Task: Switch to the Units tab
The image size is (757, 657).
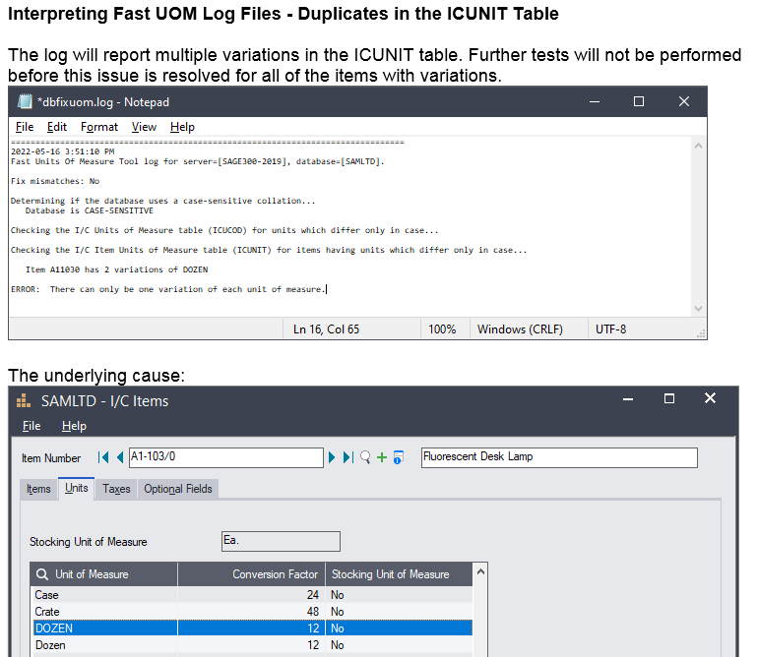Action: point(76,488)
